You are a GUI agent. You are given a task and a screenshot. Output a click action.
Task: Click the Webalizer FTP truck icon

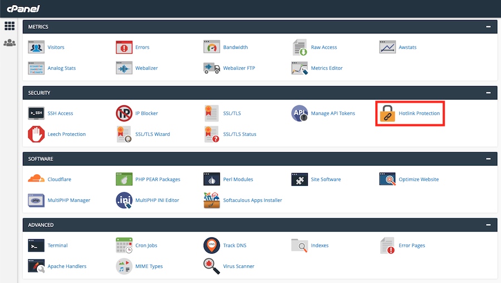[x=212, y=68]
